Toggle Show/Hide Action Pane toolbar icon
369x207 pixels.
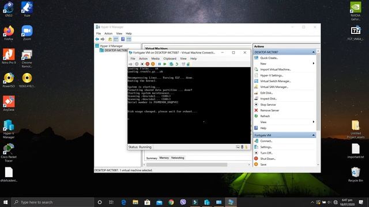(129, 39)
